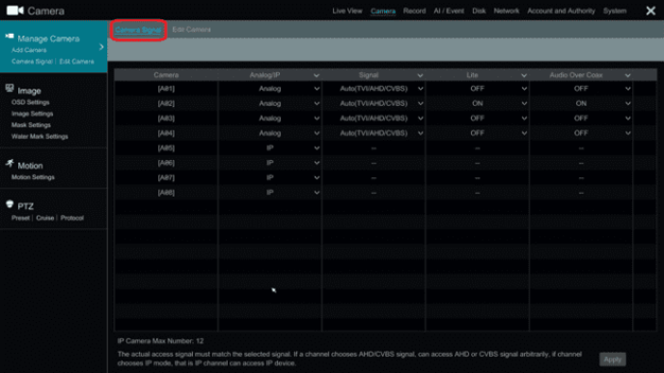Click the Manage Camera heading
This screenshot has width=664, height=373.
(x=48, y=39)
